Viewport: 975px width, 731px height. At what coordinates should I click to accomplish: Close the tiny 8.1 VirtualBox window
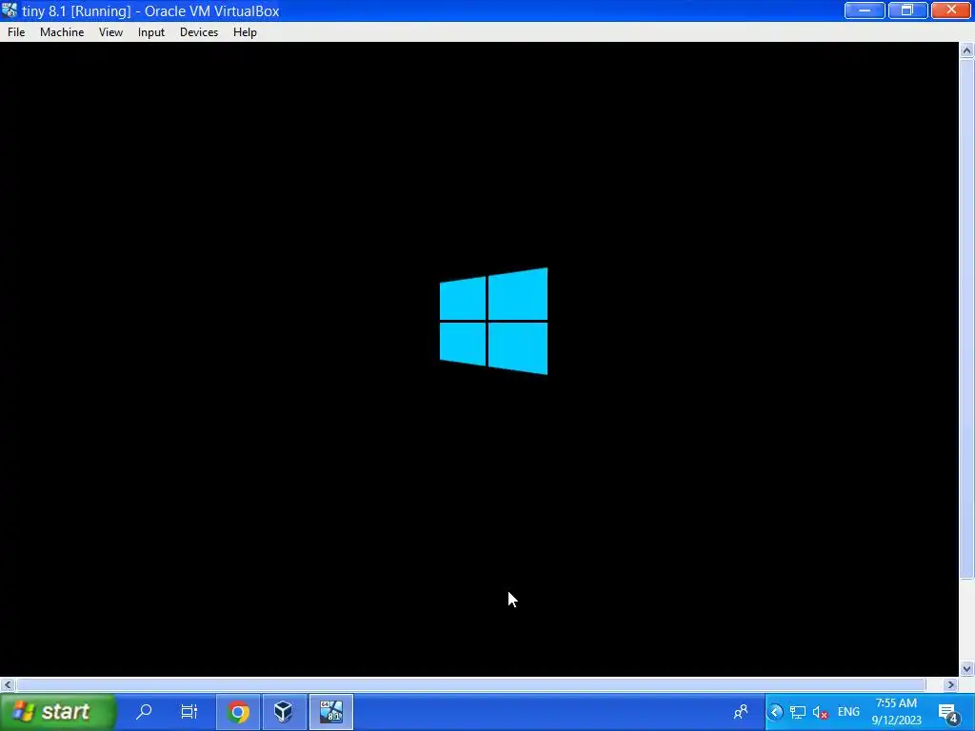[x=951, y=10]
